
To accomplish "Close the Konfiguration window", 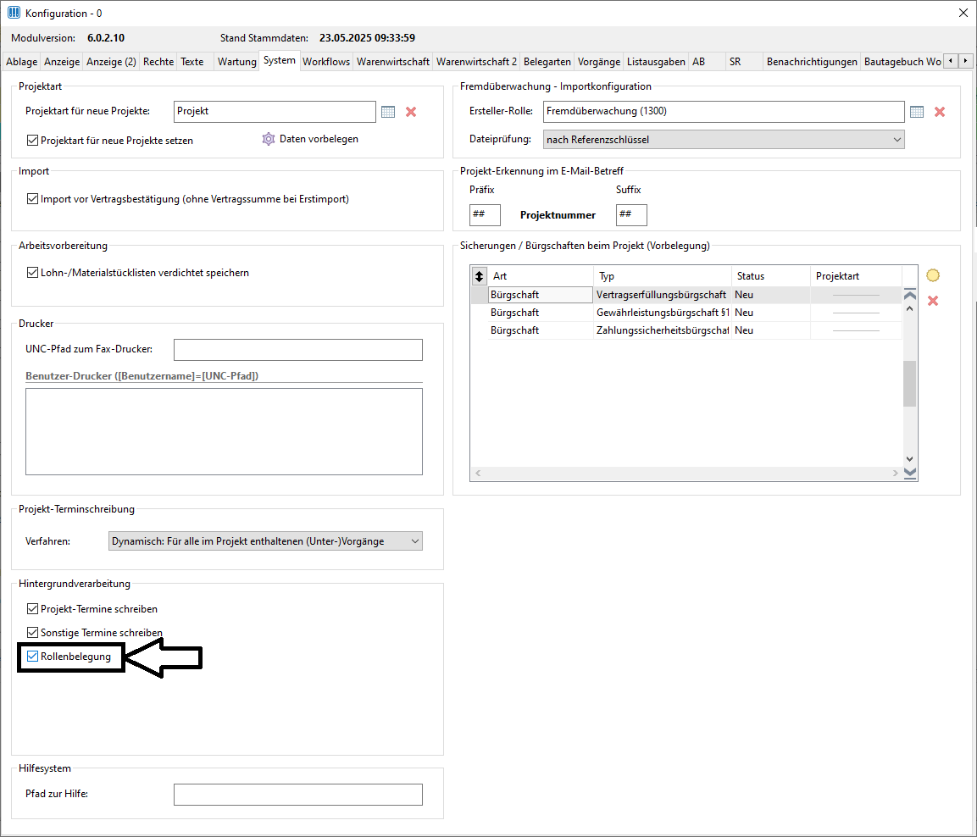I will click(963, 13).
